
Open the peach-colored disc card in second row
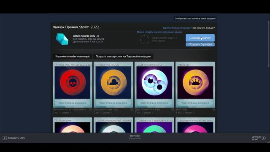pos(73,127)
